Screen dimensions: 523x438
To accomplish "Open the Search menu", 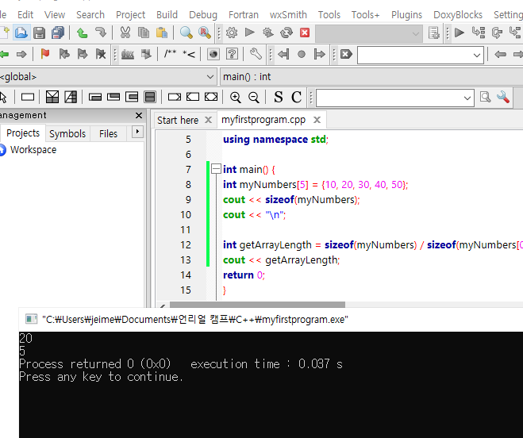I will 90,14.
